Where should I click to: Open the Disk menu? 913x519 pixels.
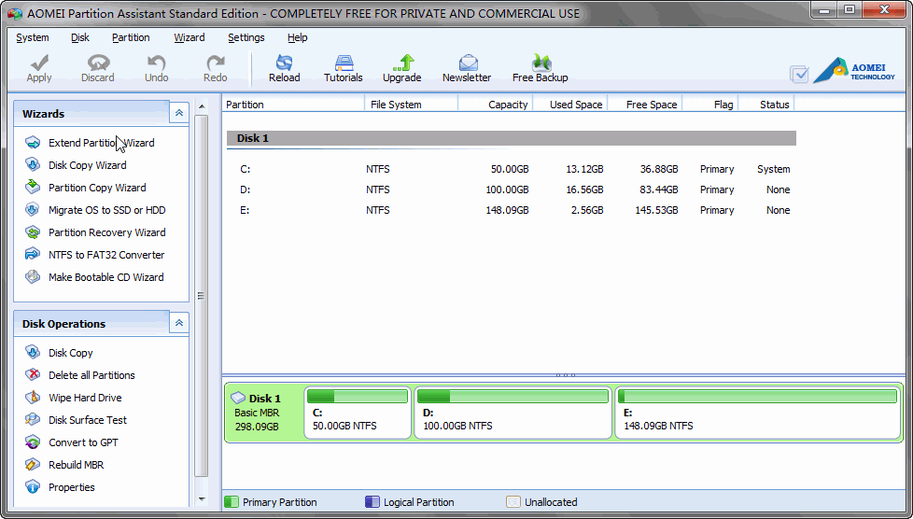pyautogui.click(x=79, y=37)
